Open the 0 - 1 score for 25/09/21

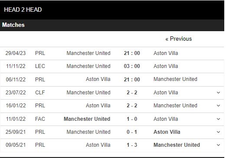click(x=132, y=132)
